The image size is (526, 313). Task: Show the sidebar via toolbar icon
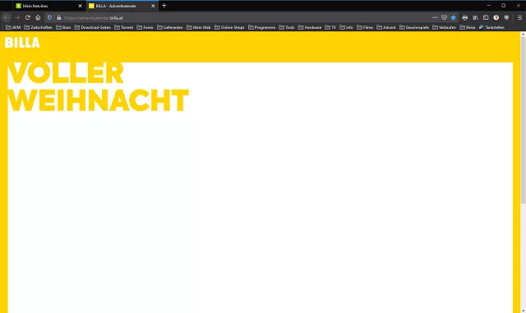486,17
